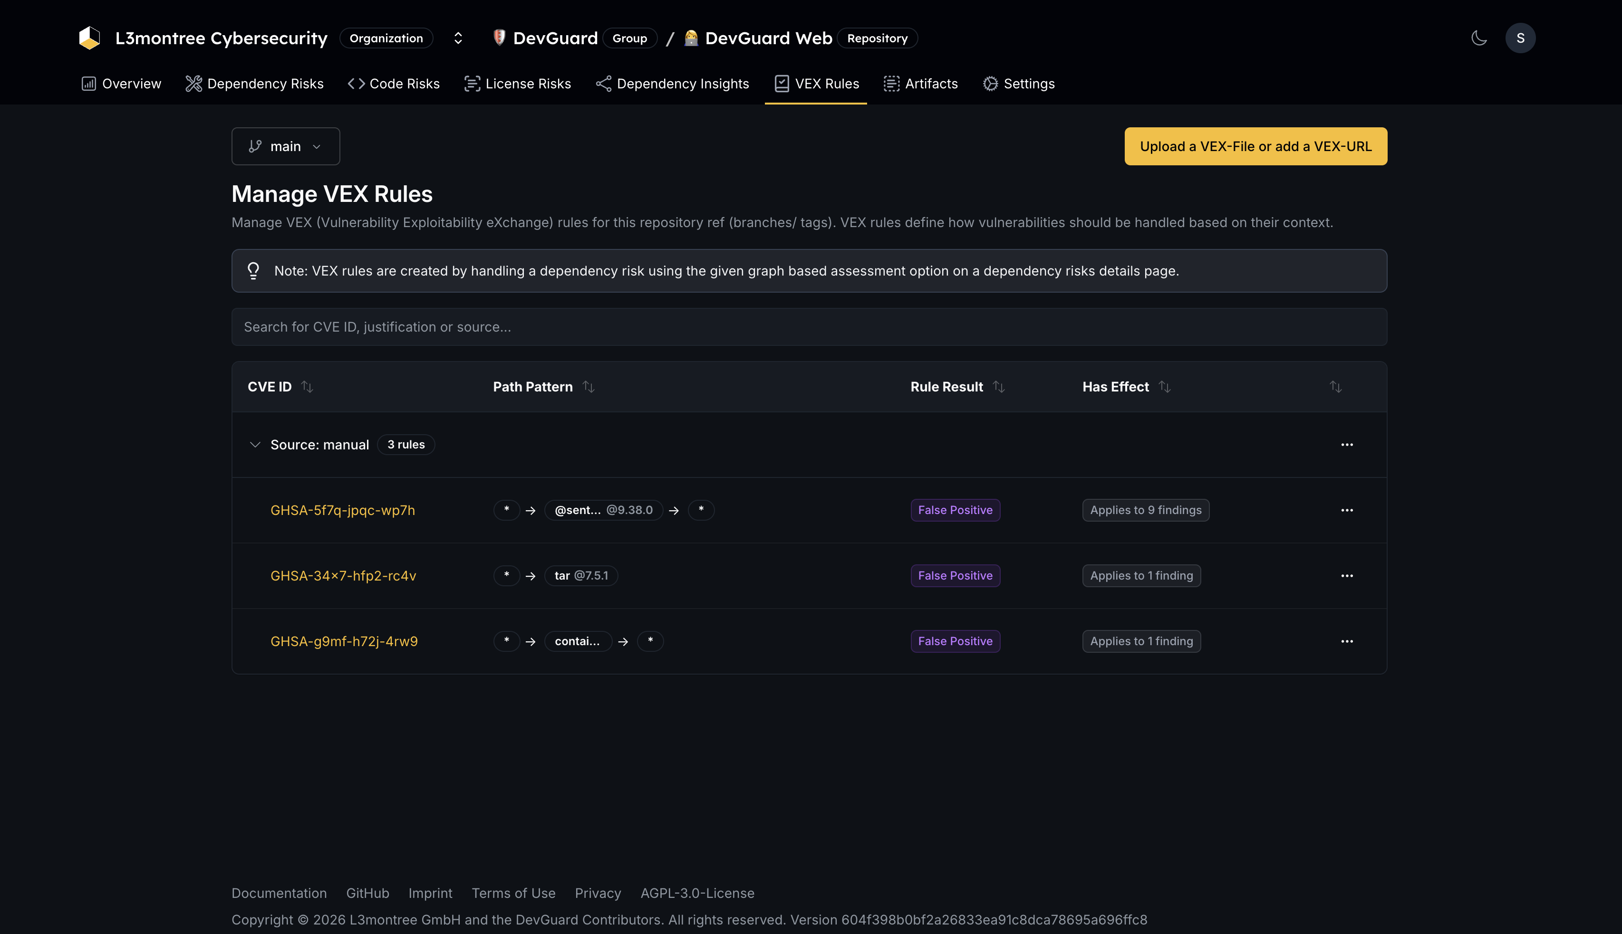Open GHSA-g9mf-h72j-4rw9 link
Viewport: 1622px width, 934px height.
coord(344,641)
